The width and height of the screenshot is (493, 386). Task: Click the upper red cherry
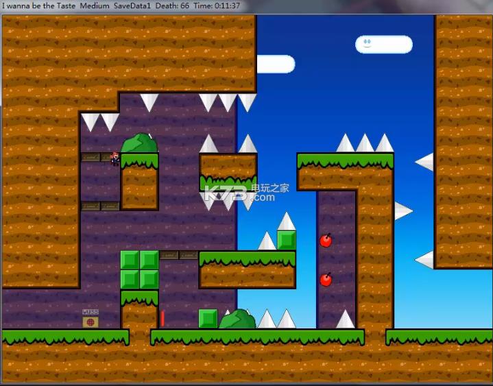pyautogui.click(x=326, y=241)
